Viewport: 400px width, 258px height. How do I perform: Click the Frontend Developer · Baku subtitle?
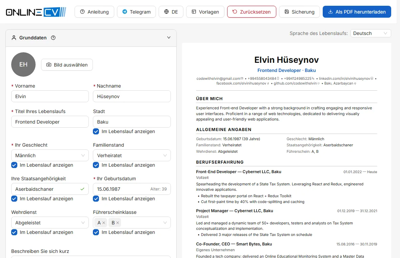(286, 70)
